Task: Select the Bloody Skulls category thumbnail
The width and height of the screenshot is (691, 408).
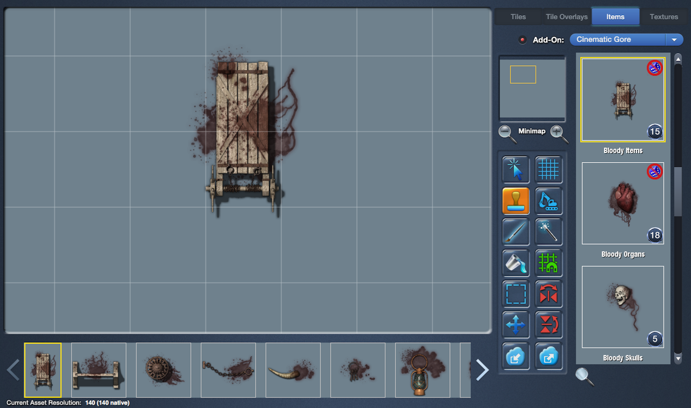Action: pyautogui.click(x=623, y=307)
